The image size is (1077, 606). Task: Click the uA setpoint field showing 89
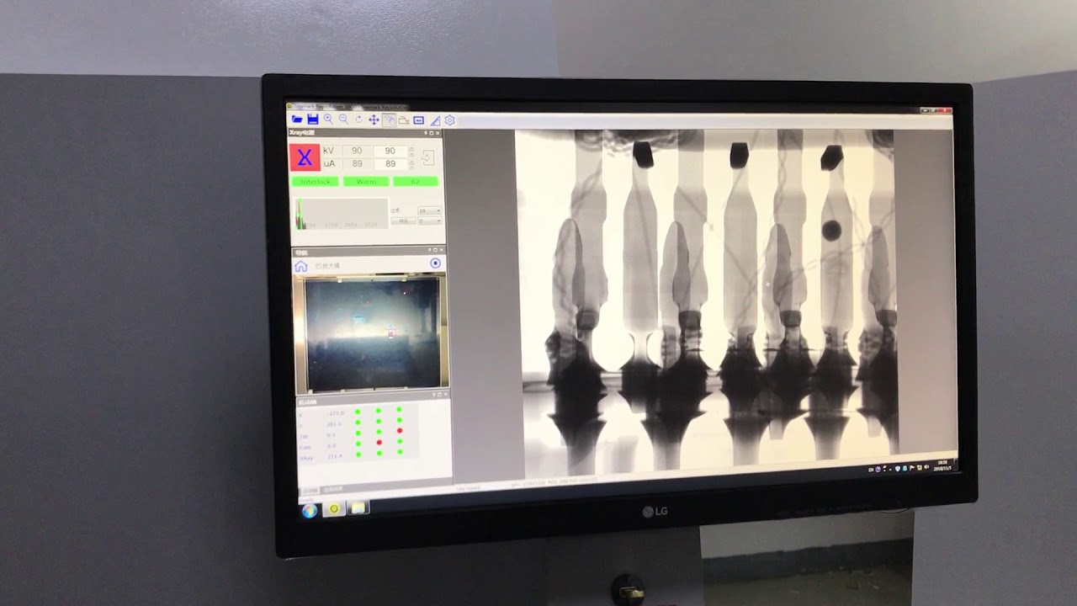(390, 163)
